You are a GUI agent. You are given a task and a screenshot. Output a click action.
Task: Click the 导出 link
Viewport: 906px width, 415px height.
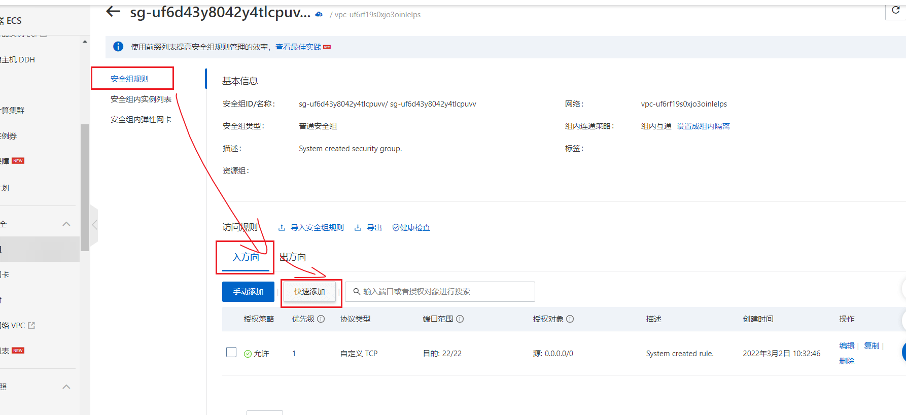point(374,228)
